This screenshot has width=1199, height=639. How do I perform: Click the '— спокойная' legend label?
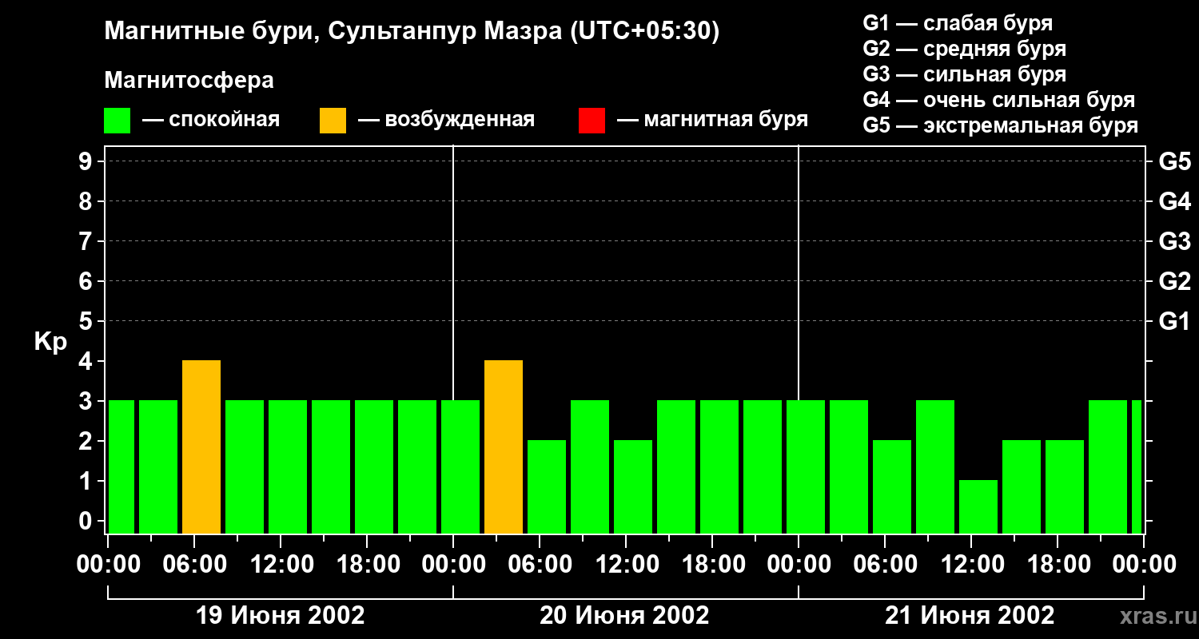coord(211,120)
